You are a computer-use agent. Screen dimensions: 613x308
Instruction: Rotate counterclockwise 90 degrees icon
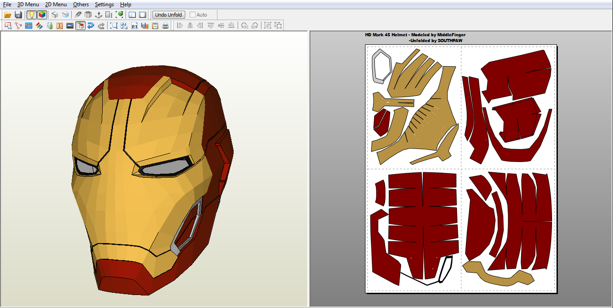click(244, 26)
